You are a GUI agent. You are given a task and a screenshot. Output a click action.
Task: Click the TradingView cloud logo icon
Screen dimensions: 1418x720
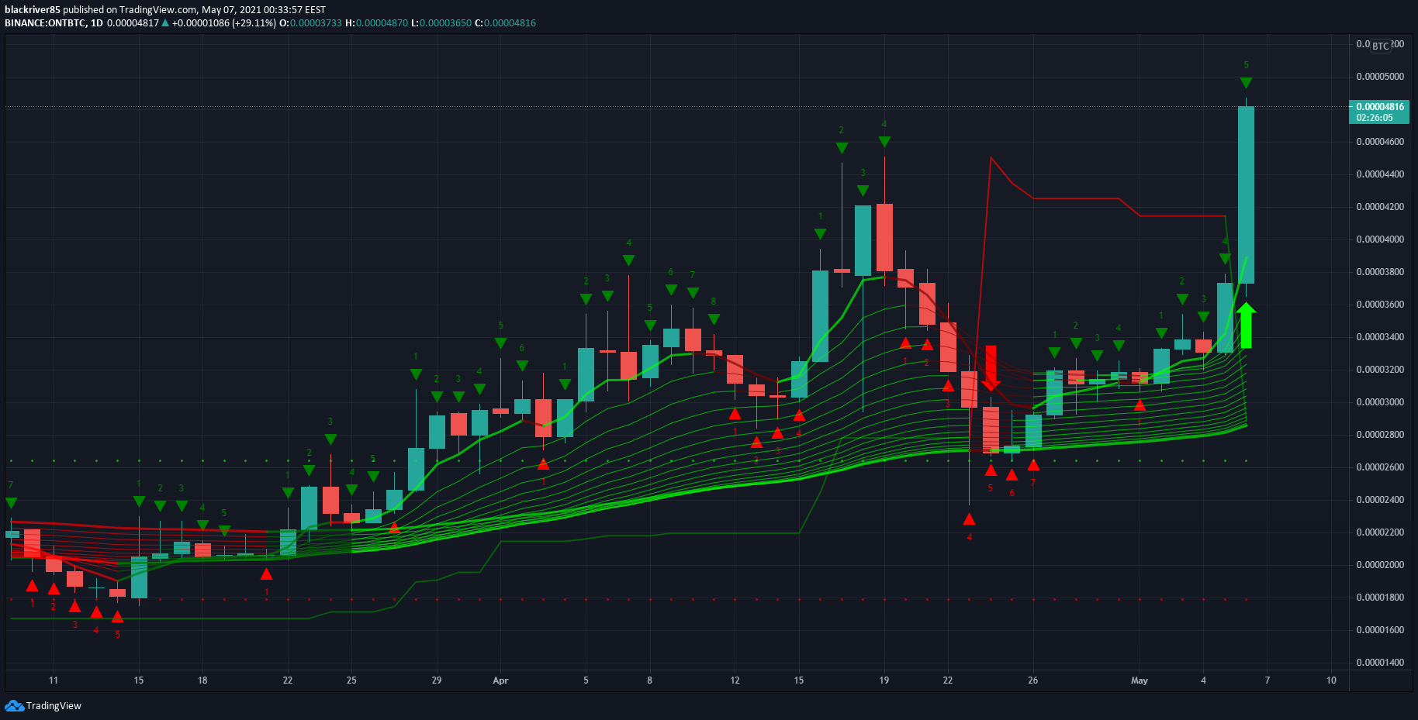pos(14,705)
